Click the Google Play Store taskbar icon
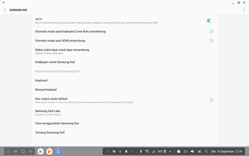This screenshot has width=249, height=156. pyautogui.click(x=40, y=151)
